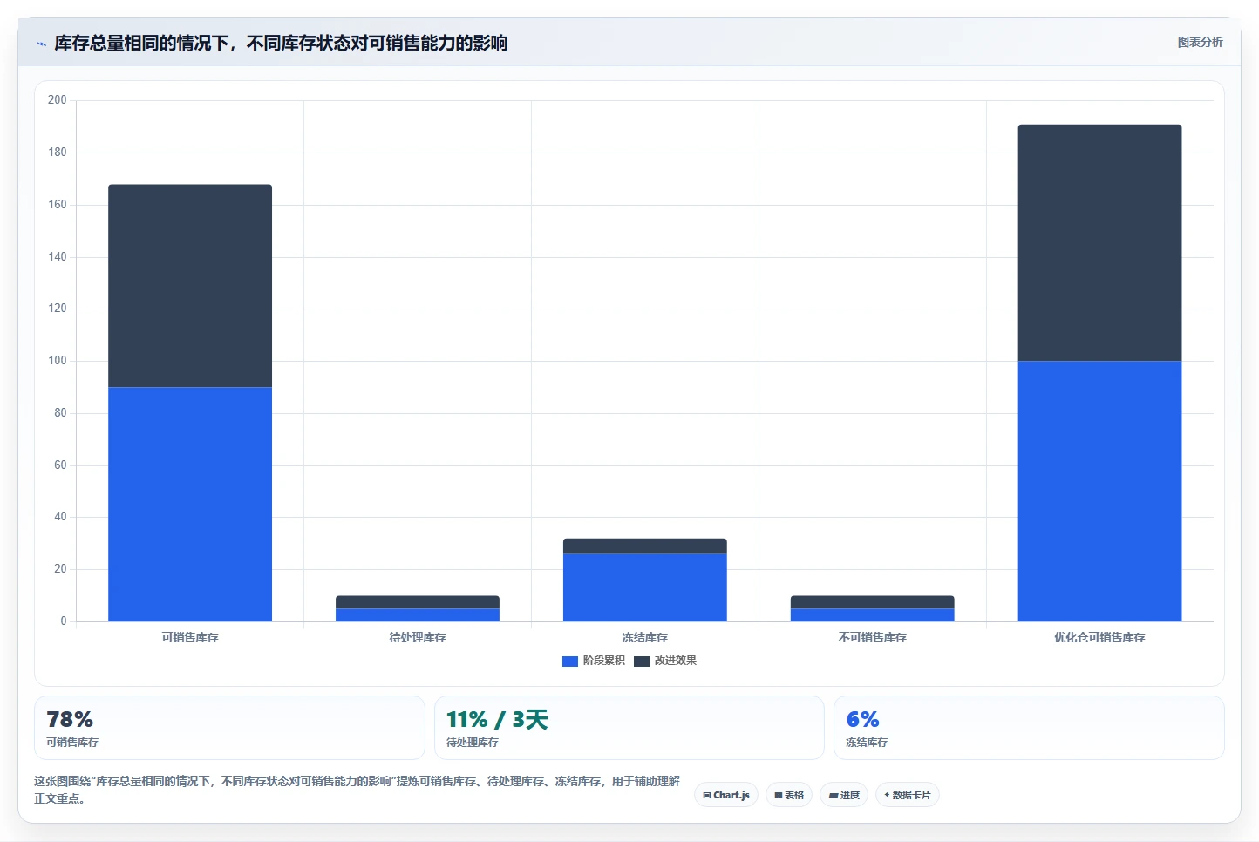Select the 进度 tag chip
The height and width of the screenshot is (842, 1259).
pos(844,795)
